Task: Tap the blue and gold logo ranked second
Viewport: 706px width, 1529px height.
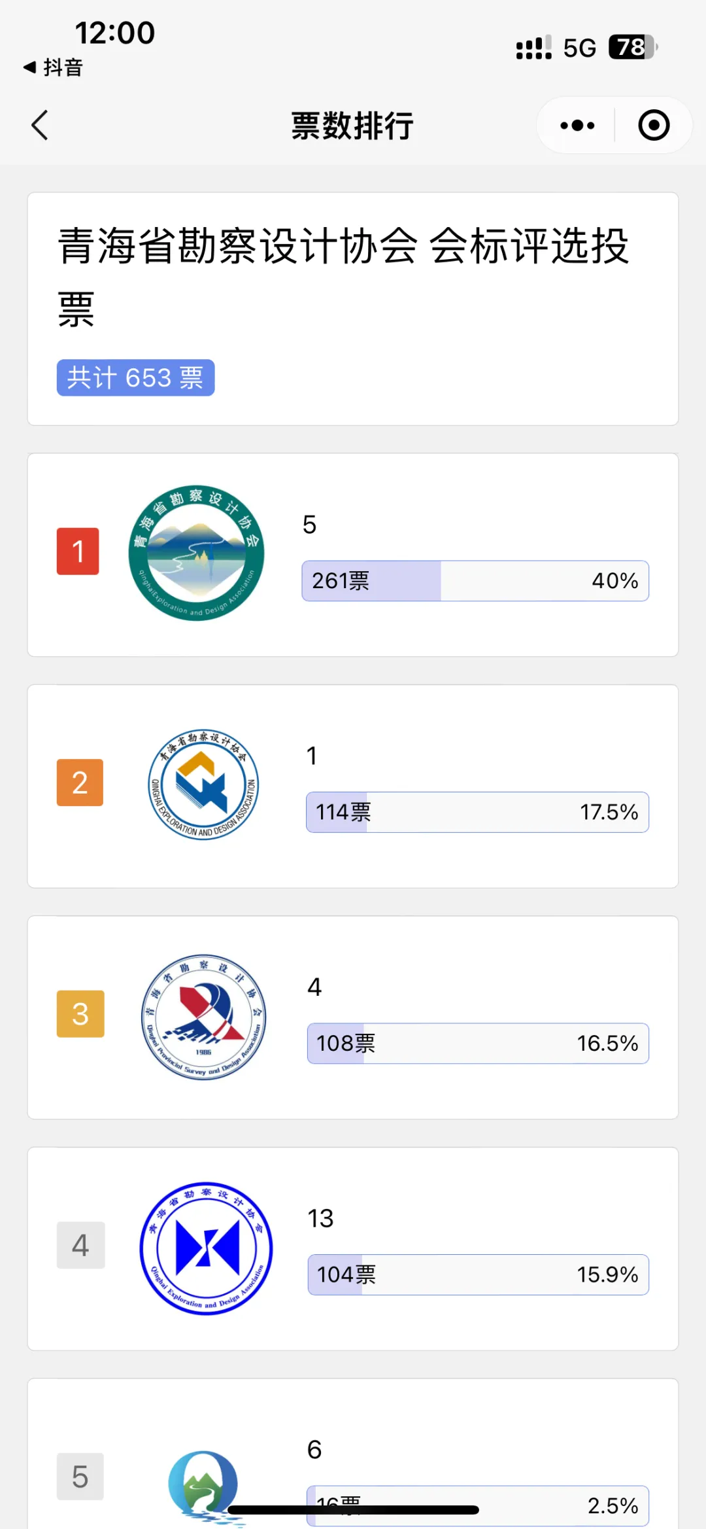Action: [x=203, y=784]
